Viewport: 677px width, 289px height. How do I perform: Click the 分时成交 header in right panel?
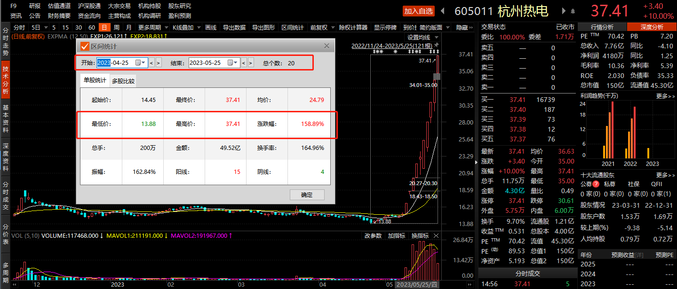(527, 273)
